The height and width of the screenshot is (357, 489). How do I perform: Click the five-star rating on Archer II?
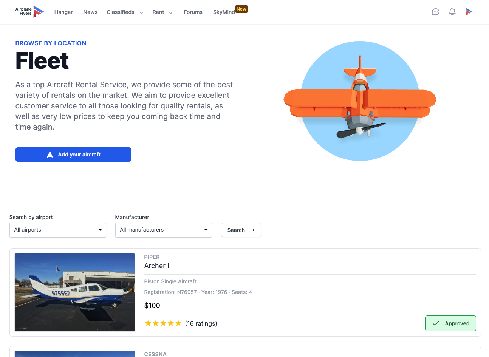coord(163,323)
